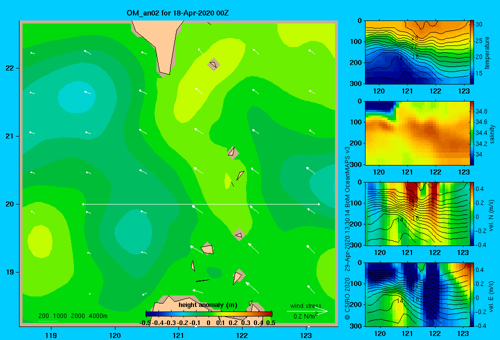Screen dimensions: 500x340
Task: Click the 'vel. E (m/s)' label
Action: (x=491, y=296)
